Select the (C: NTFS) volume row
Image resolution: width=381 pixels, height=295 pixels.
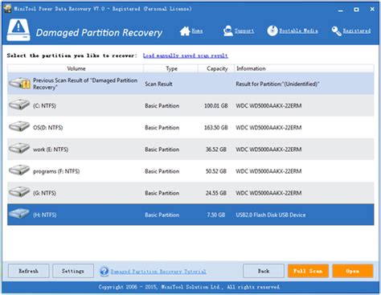click(190, 105)
